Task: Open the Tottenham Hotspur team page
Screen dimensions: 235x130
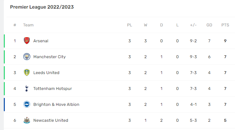Action: point(53,88)
